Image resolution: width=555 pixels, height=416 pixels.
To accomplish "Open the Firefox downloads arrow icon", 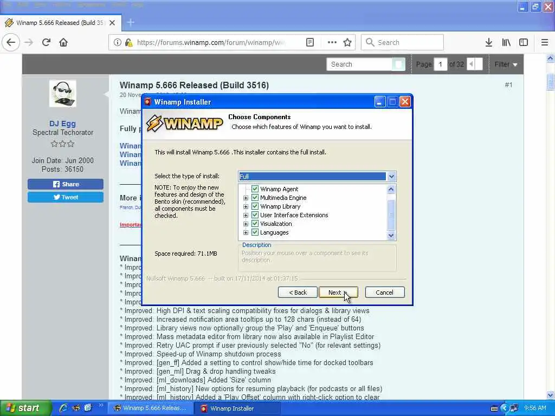I will point(489,42).
